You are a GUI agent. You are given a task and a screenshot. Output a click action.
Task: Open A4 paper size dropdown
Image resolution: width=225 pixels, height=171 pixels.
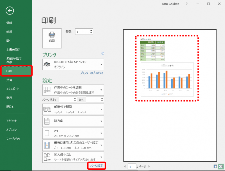pyautogui.click(x=73, y=133)
